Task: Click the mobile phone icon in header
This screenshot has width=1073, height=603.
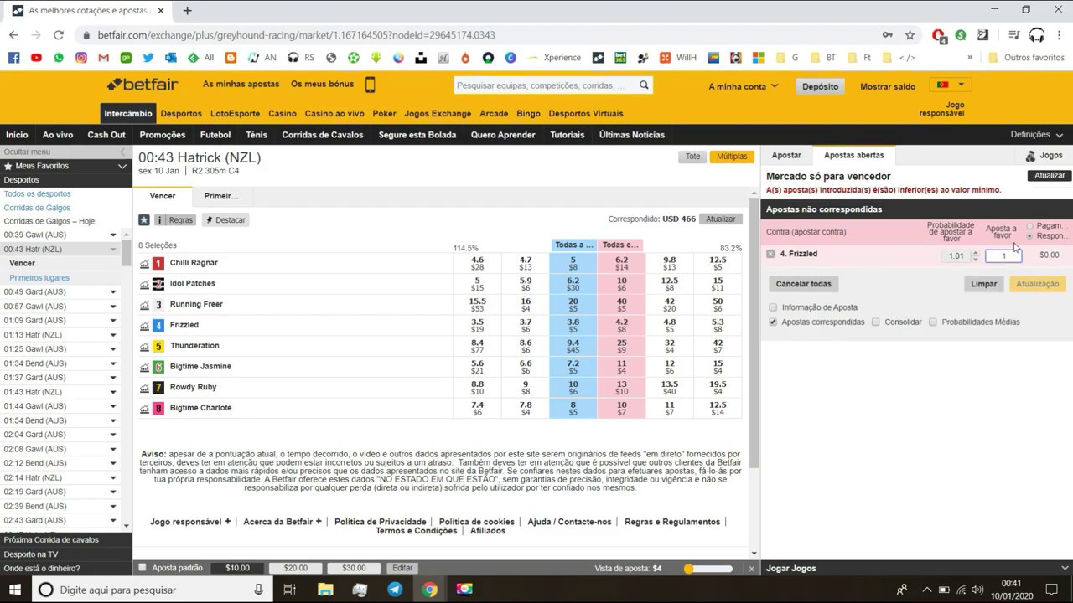Action: [x=370, y=85]
